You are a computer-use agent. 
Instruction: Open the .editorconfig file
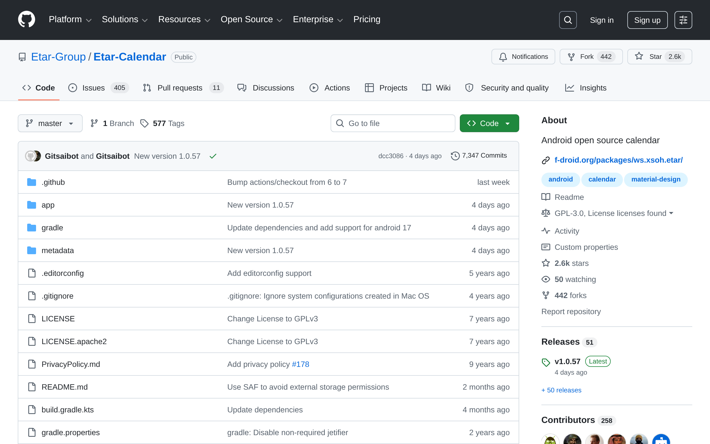pos(63,273)
